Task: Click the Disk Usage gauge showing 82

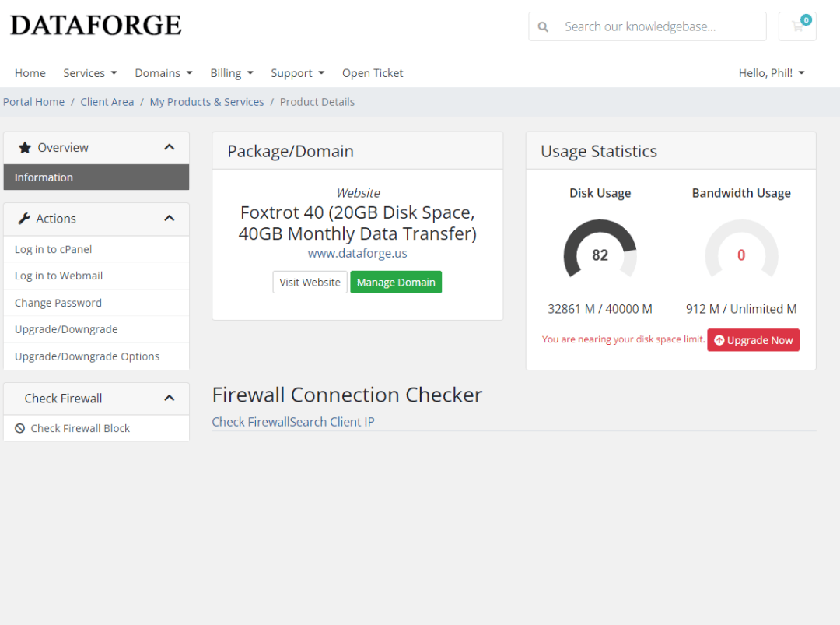Action: (x=600, y=250)
